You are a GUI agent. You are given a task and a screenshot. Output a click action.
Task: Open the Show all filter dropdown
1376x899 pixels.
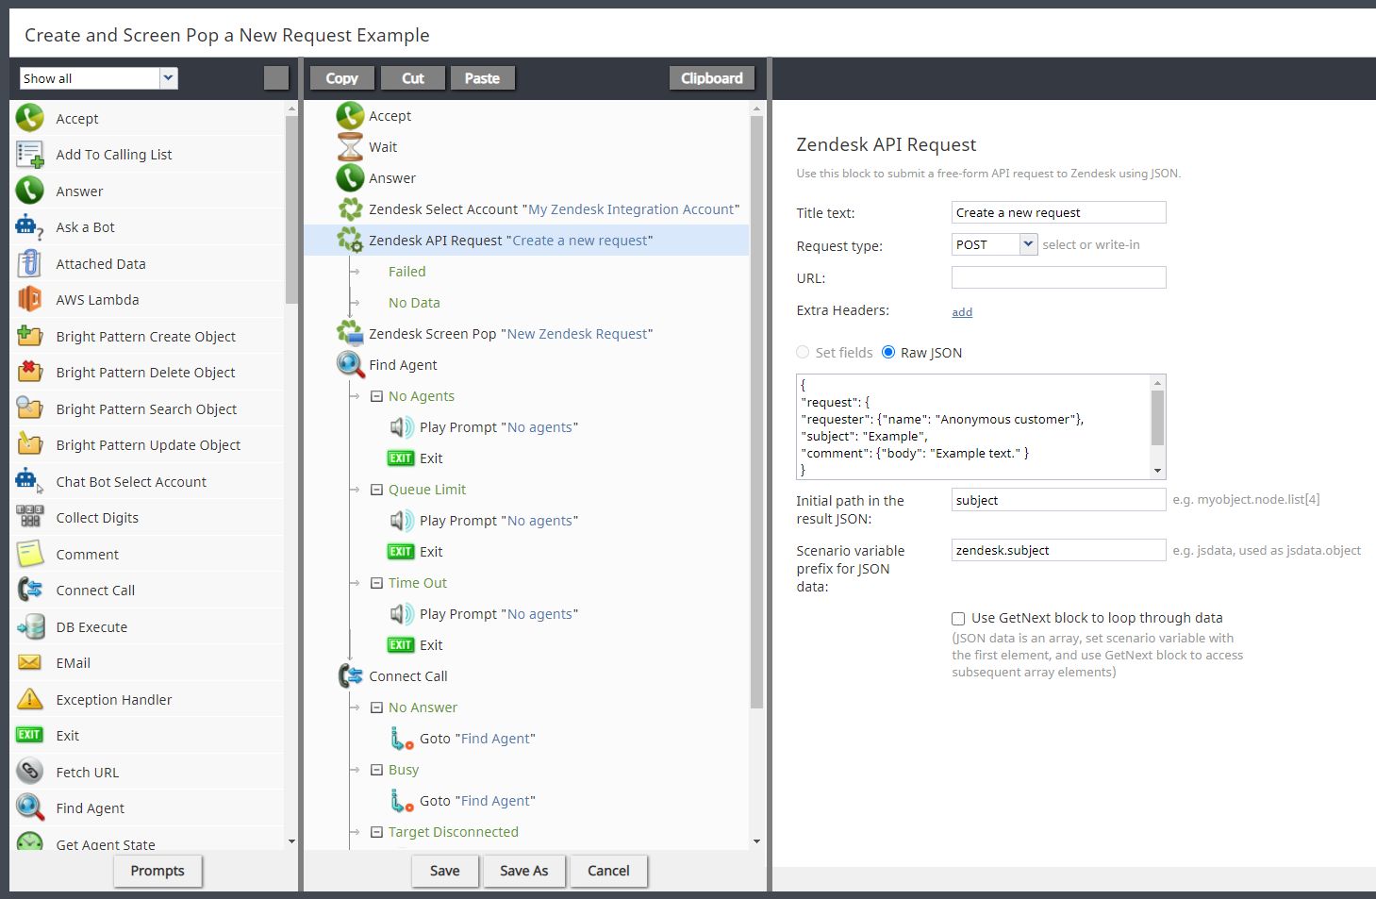tap(168, 78)
